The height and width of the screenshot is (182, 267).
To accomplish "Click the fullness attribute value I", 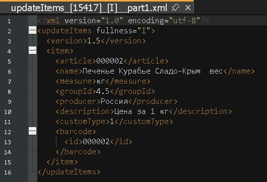I will 144,31.
